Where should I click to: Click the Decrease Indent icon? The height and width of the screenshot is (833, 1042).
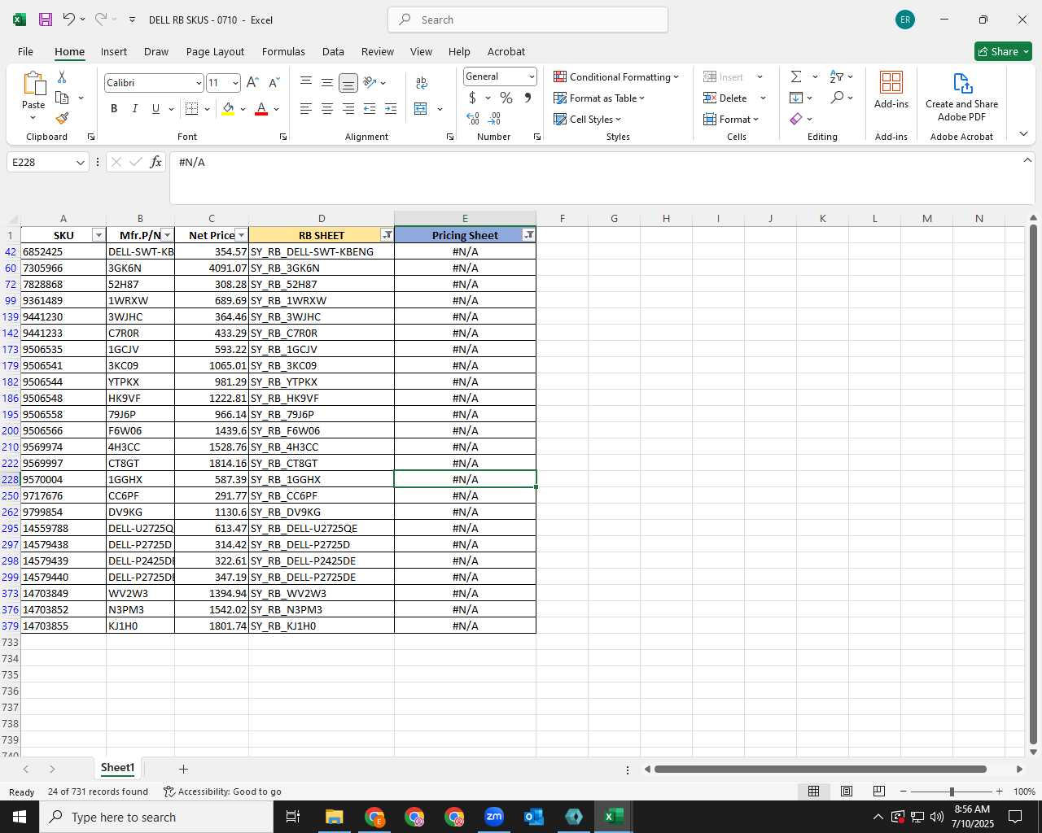(370, 109)
